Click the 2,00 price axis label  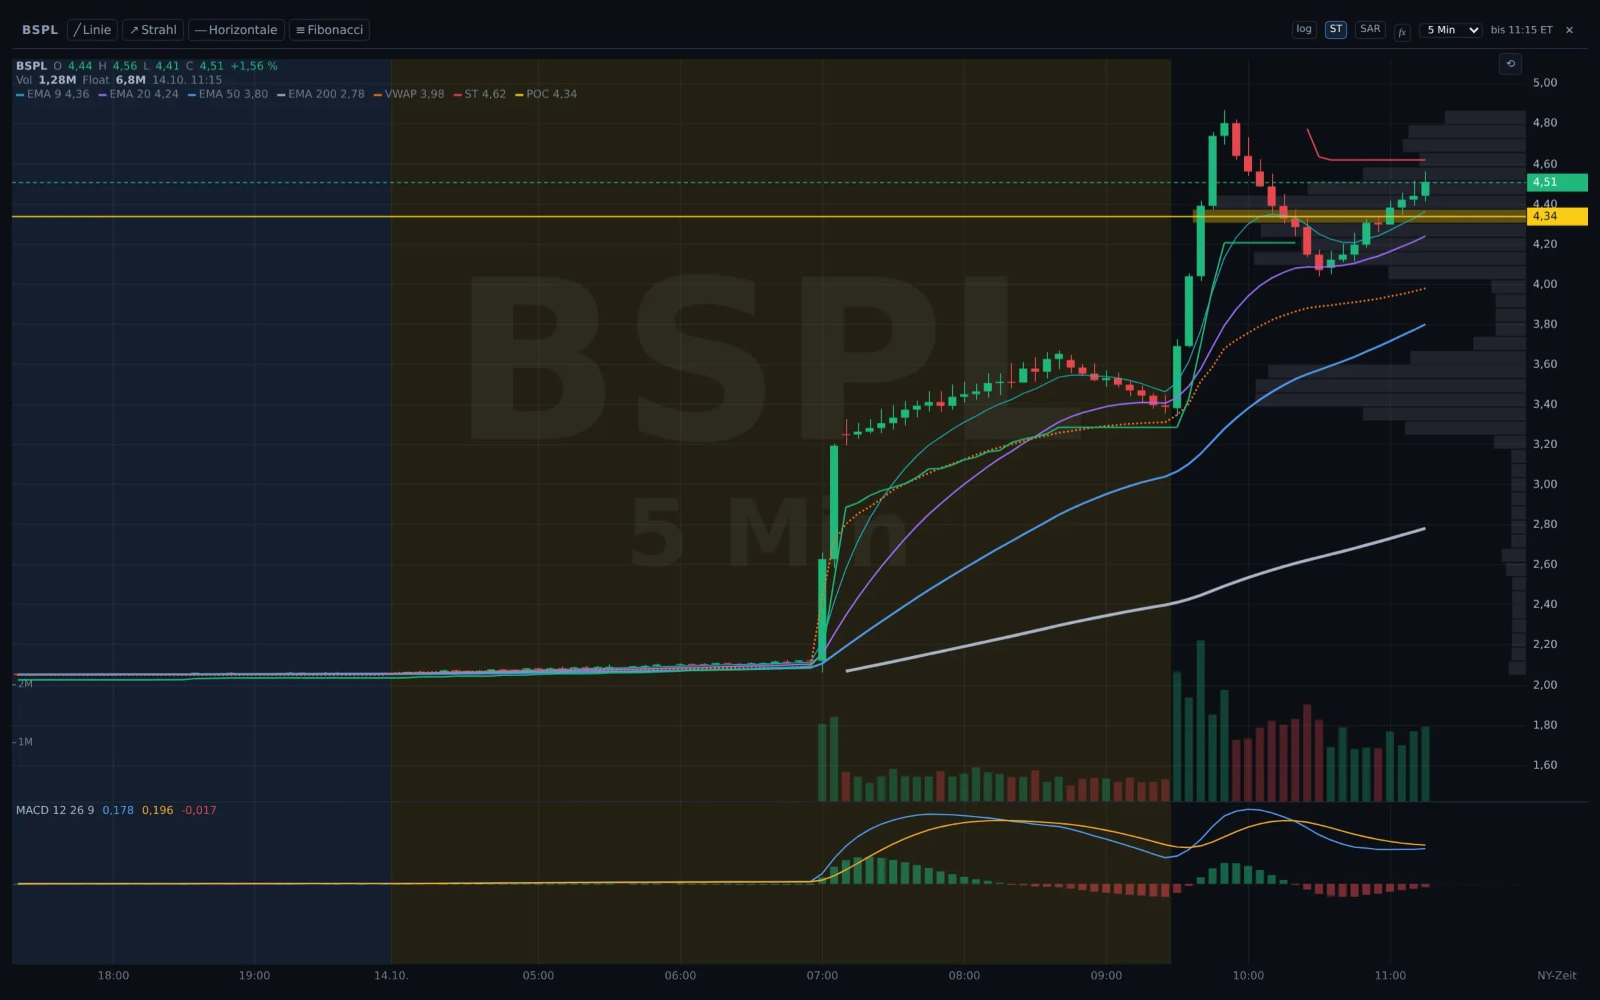[x=1545, y=685]
